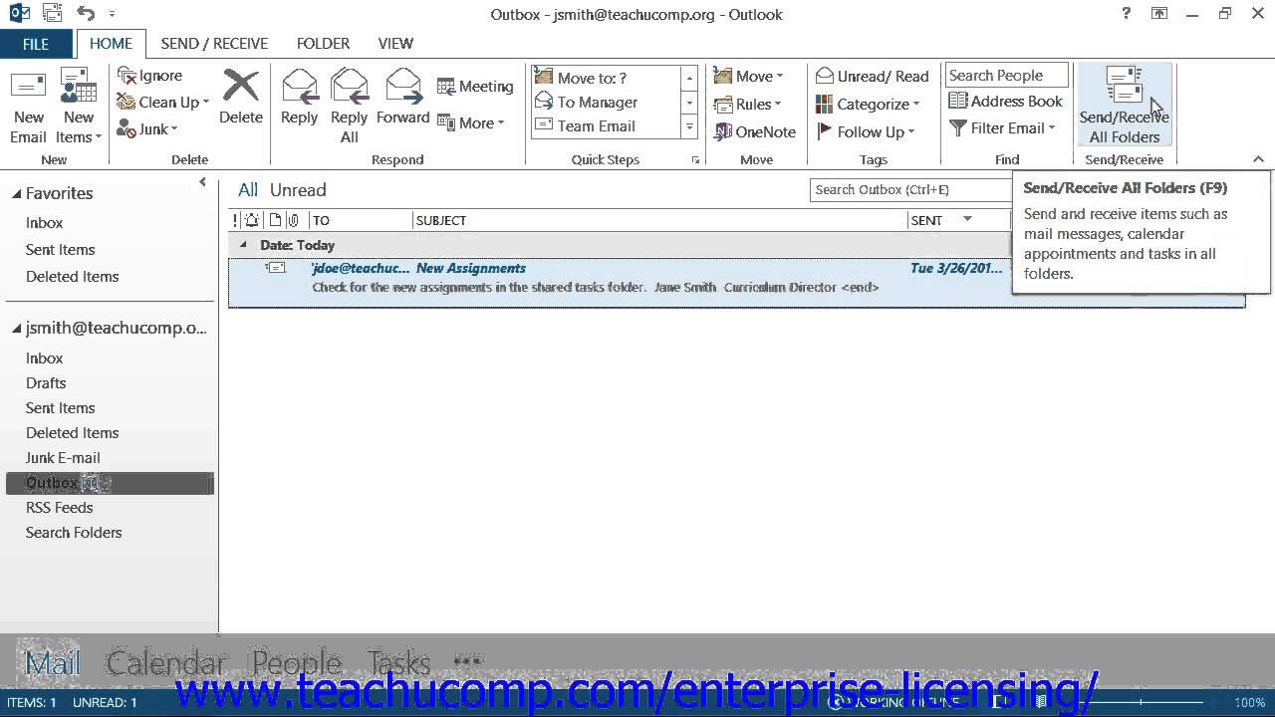Minimize the folder pane

203,182
